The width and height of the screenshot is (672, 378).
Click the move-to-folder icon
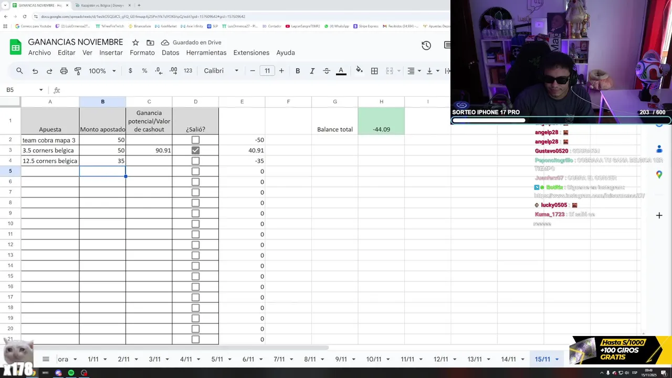[150, 43]
